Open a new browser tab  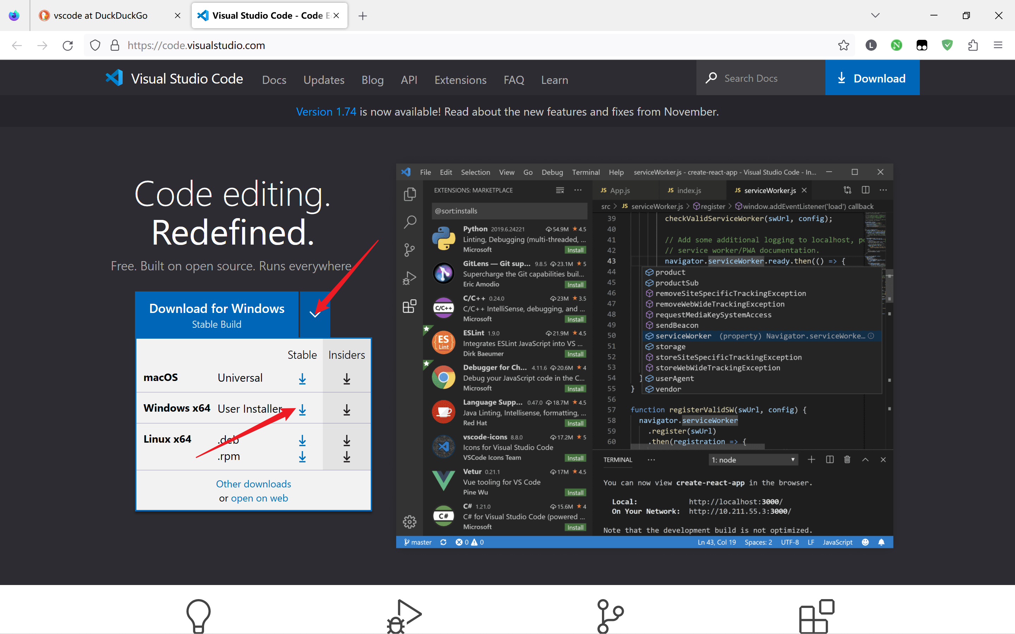363,16
